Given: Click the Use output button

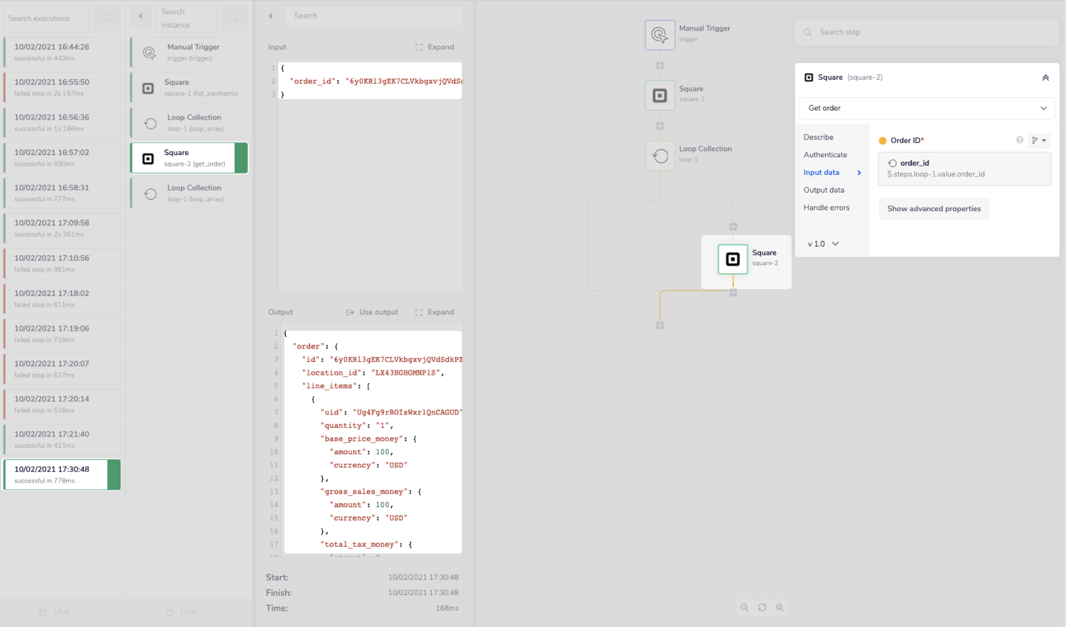Looking at the screenshot, I should point(372,312).
